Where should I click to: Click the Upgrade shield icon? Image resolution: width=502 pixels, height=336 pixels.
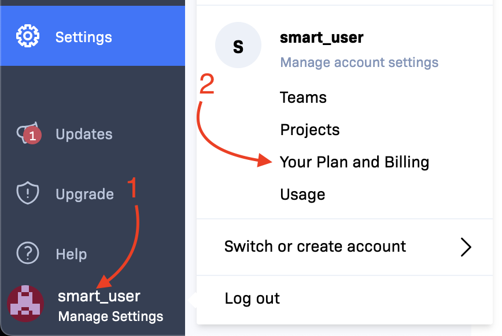tap(28, 193)
